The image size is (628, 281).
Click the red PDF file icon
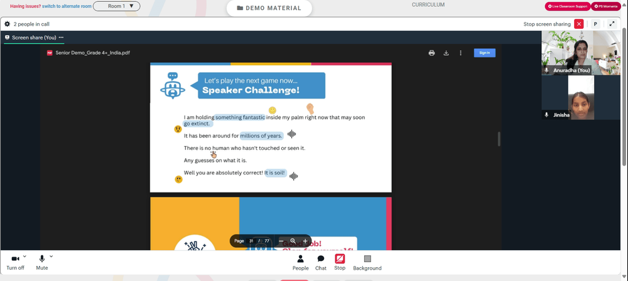(x=50, y=53)
